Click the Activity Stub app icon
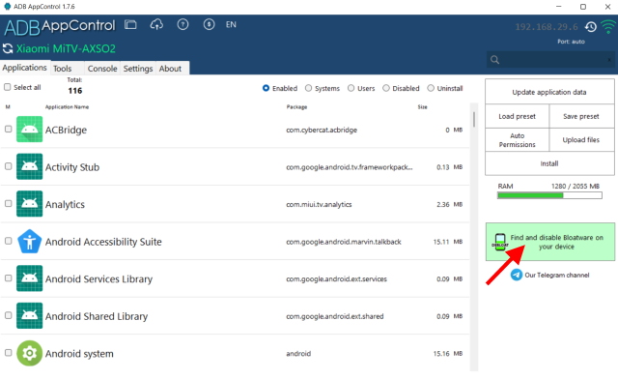618x380 pixels. (x=30, y=166)
